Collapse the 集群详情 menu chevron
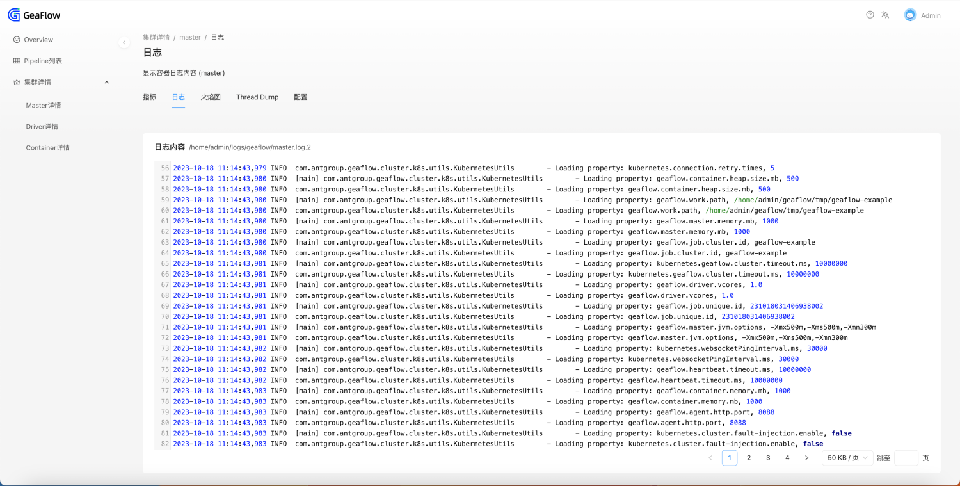Image resolution: width=960 pixels, height=486 pixels. point(106,82)
